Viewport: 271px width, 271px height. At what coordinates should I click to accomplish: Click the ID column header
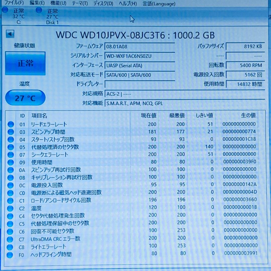pyautogui.click(x=22, y=116)
